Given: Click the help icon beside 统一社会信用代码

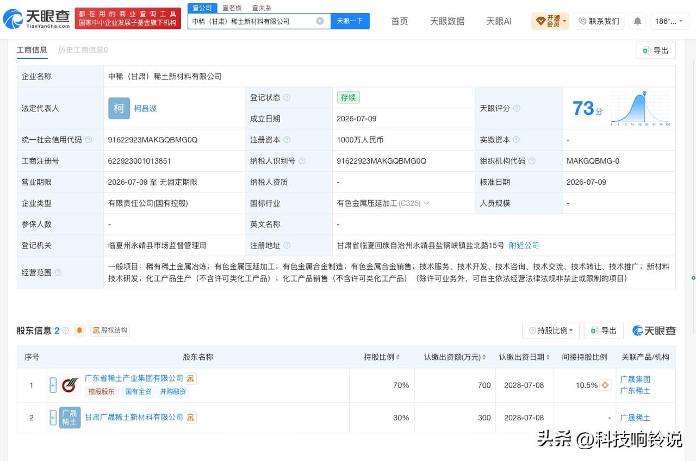Looking at the screenshot, I should point(89,140).
